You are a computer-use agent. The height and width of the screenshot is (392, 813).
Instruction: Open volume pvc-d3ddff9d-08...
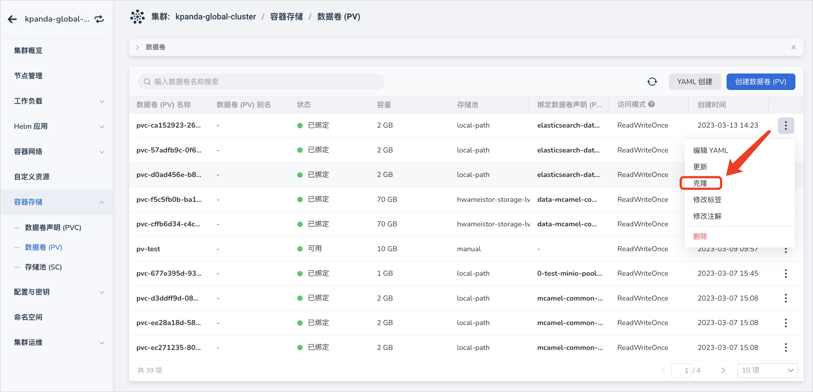pos(167,298)
